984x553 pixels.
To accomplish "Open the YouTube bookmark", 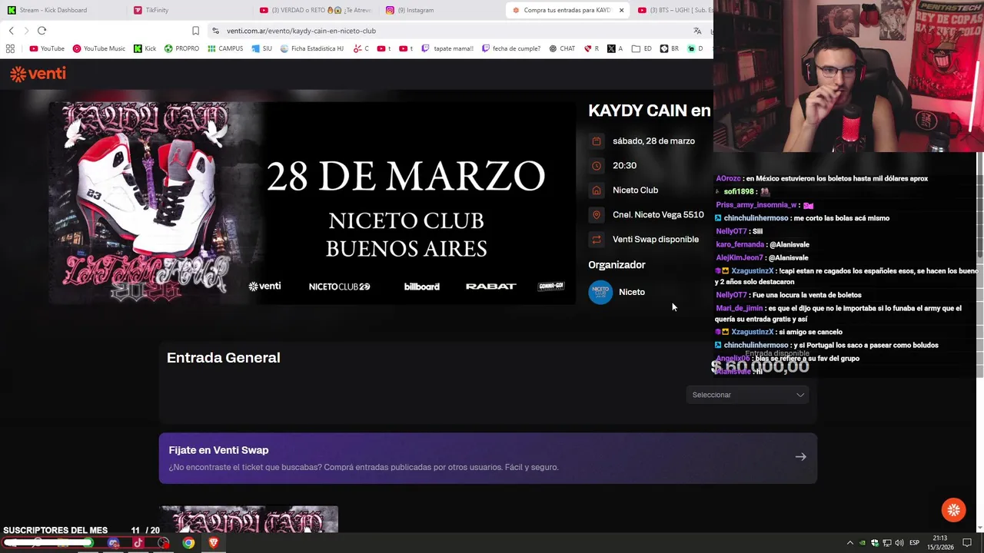I will tap(47, 48).
